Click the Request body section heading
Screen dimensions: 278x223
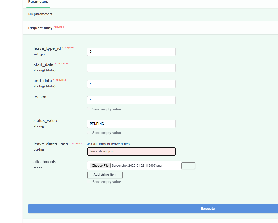pyautogui.click(x=40, y=28)
